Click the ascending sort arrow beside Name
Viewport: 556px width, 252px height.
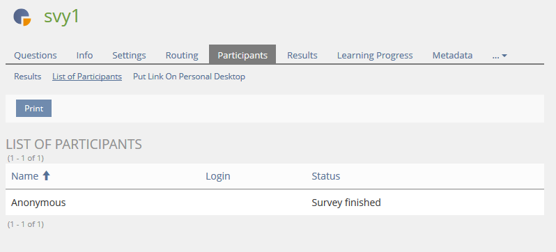pyautogui.click(x=46, y=176)
